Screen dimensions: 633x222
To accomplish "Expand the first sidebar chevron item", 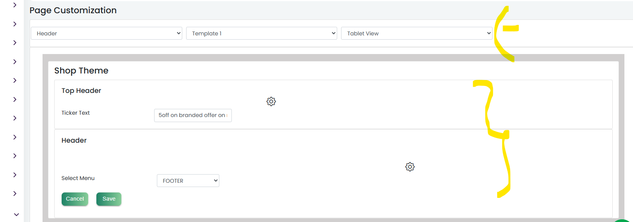I will pyautogui.click(x=15, y=5).
